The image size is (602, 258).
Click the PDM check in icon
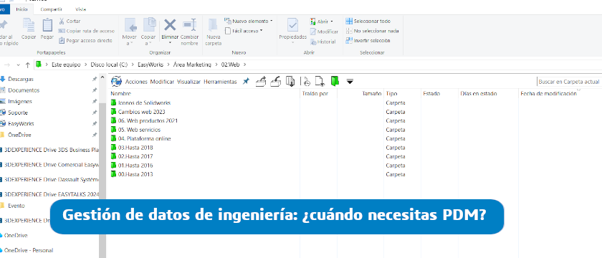(x=276, y=82)
